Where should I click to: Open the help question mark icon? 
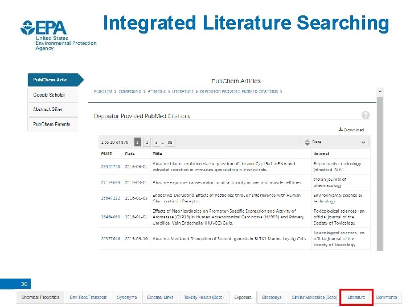click(365, 115)
